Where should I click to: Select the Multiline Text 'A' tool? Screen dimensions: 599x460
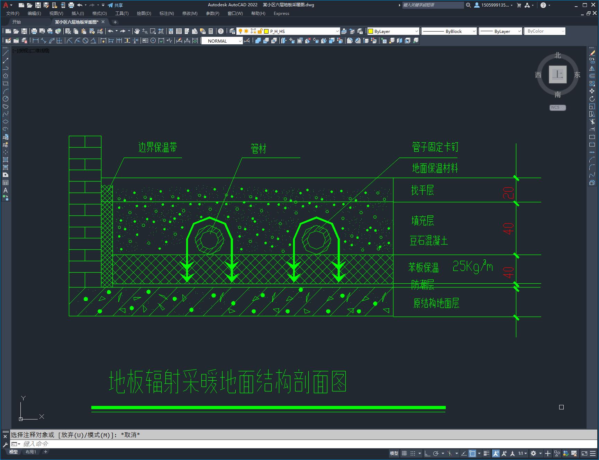(x=6, y=190)
